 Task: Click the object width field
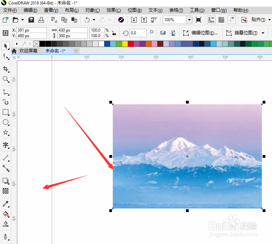pyautogui.click(x=72, y=30)
